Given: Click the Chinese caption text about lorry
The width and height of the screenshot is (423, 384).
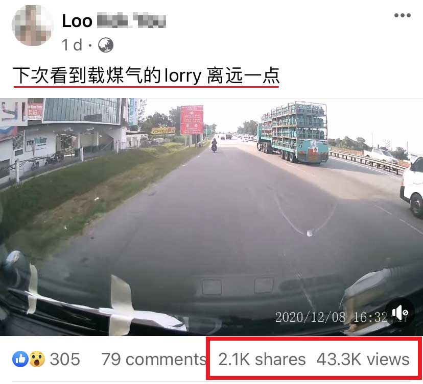Looking at the screenshot, I should [x=146, y=75].
